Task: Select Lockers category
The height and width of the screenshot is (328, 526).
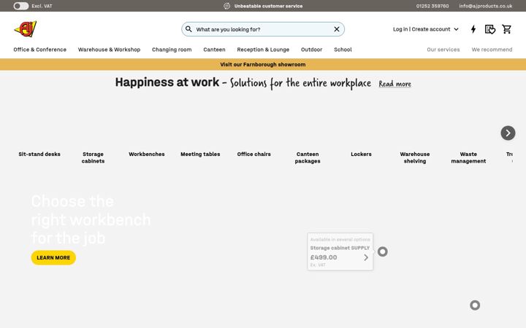Action: [362, 154]
